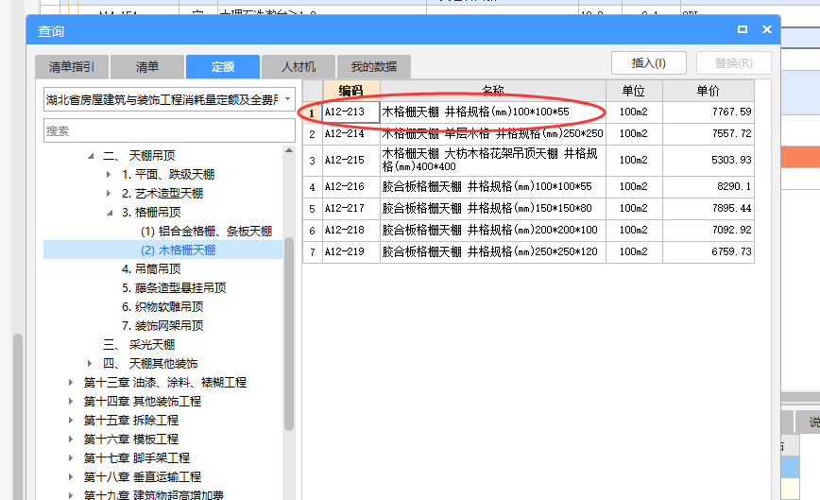Select the 定额 tab

[223, 66]
